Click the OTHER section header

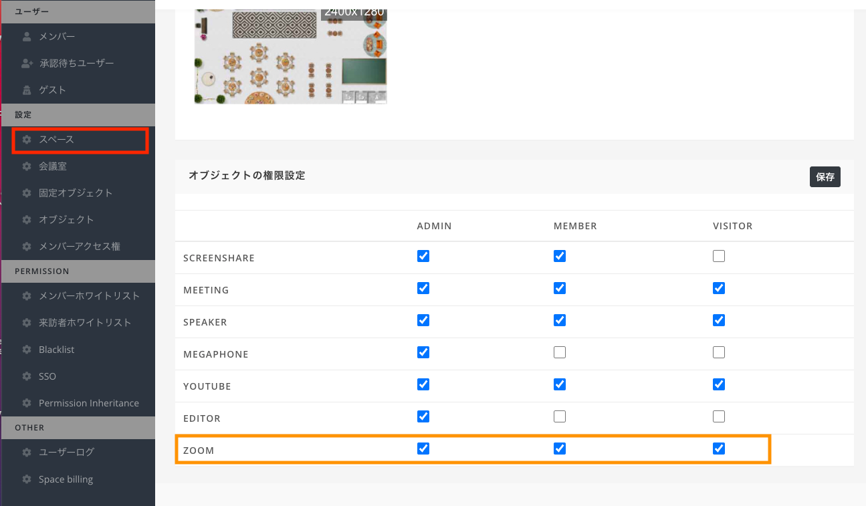(29, 428)
